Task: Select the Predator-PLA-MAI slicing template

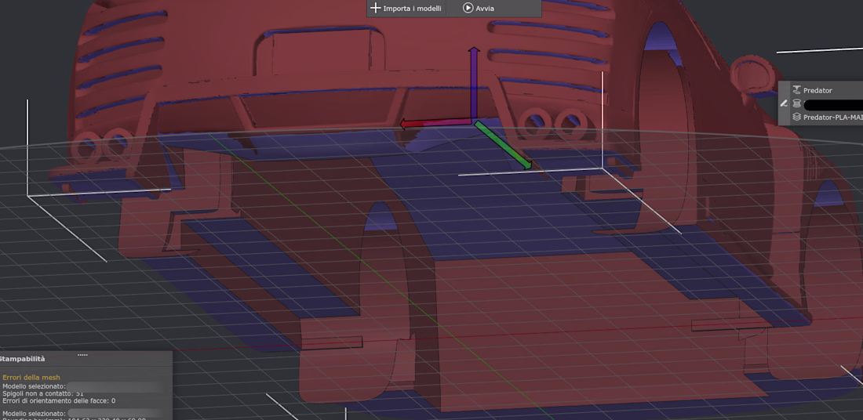Action: click(832, 117)
